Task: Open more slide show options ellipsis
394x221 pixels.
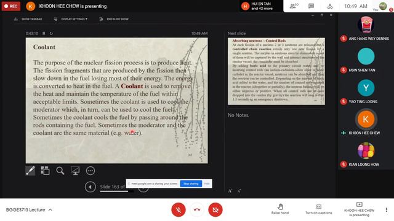Action: click(x=90, y=171)
